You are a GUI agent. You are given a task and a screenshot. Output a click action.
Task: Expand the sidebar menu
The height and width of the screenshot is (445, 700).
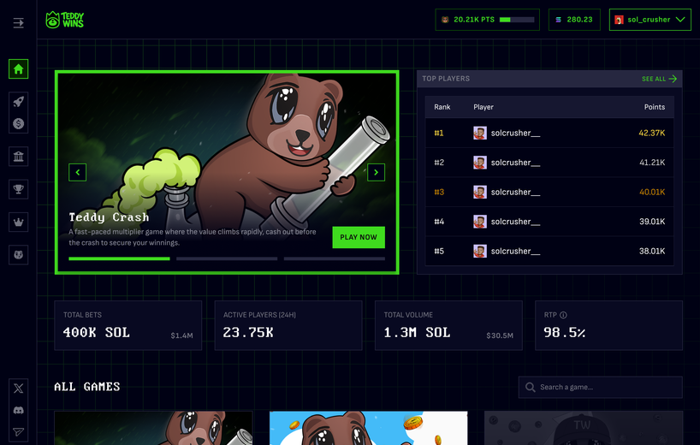pos(18,23)
